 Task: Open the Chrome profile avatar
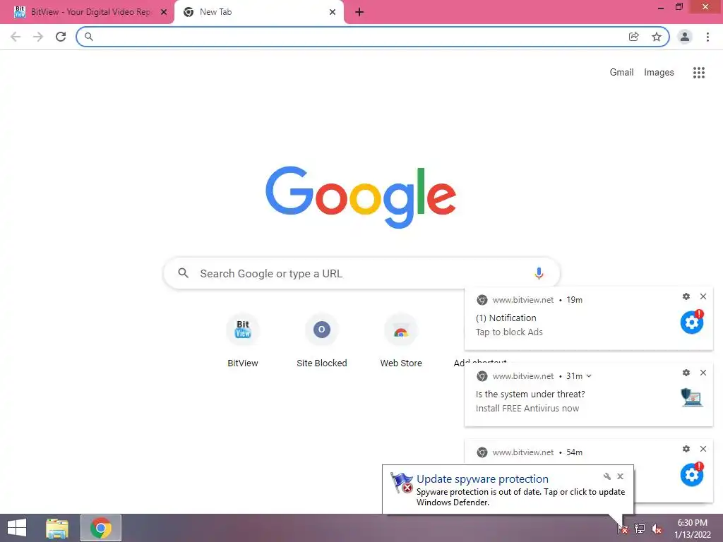[x=685, y=37]
